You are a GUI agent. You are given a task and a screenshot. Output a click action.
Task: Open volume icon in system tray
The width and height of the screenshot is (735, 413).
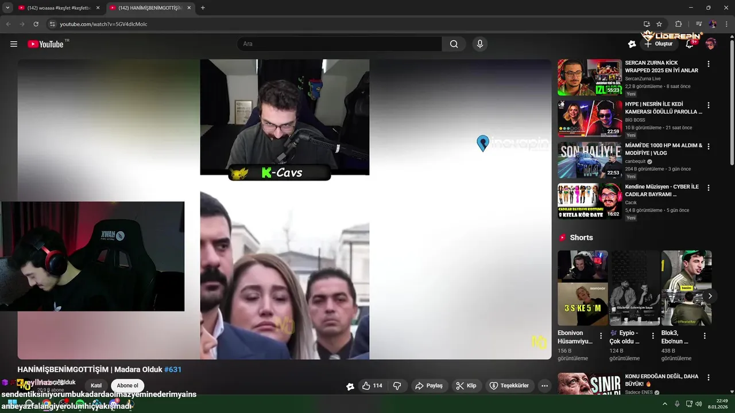[x=699, y=404]
